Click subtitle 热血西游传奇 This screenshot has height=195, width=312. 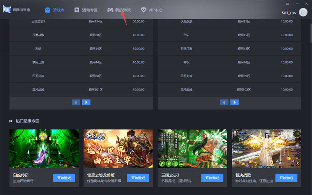tap(23, 181)
